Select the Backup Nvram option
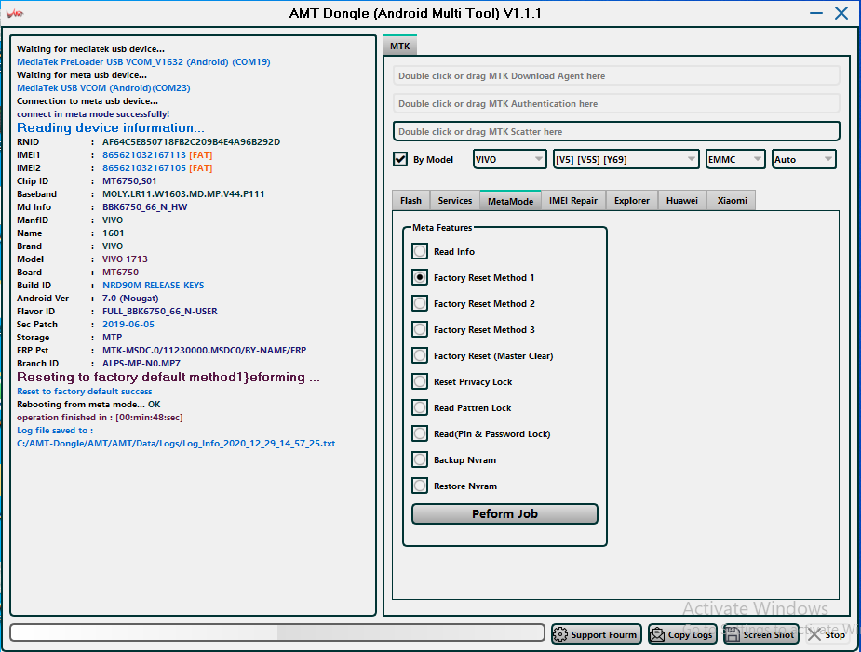Viewport: 861px width, 652px height. 421,459
